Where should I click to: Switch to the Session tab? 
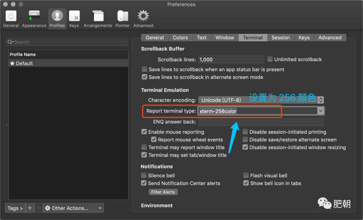click(281, 38)
